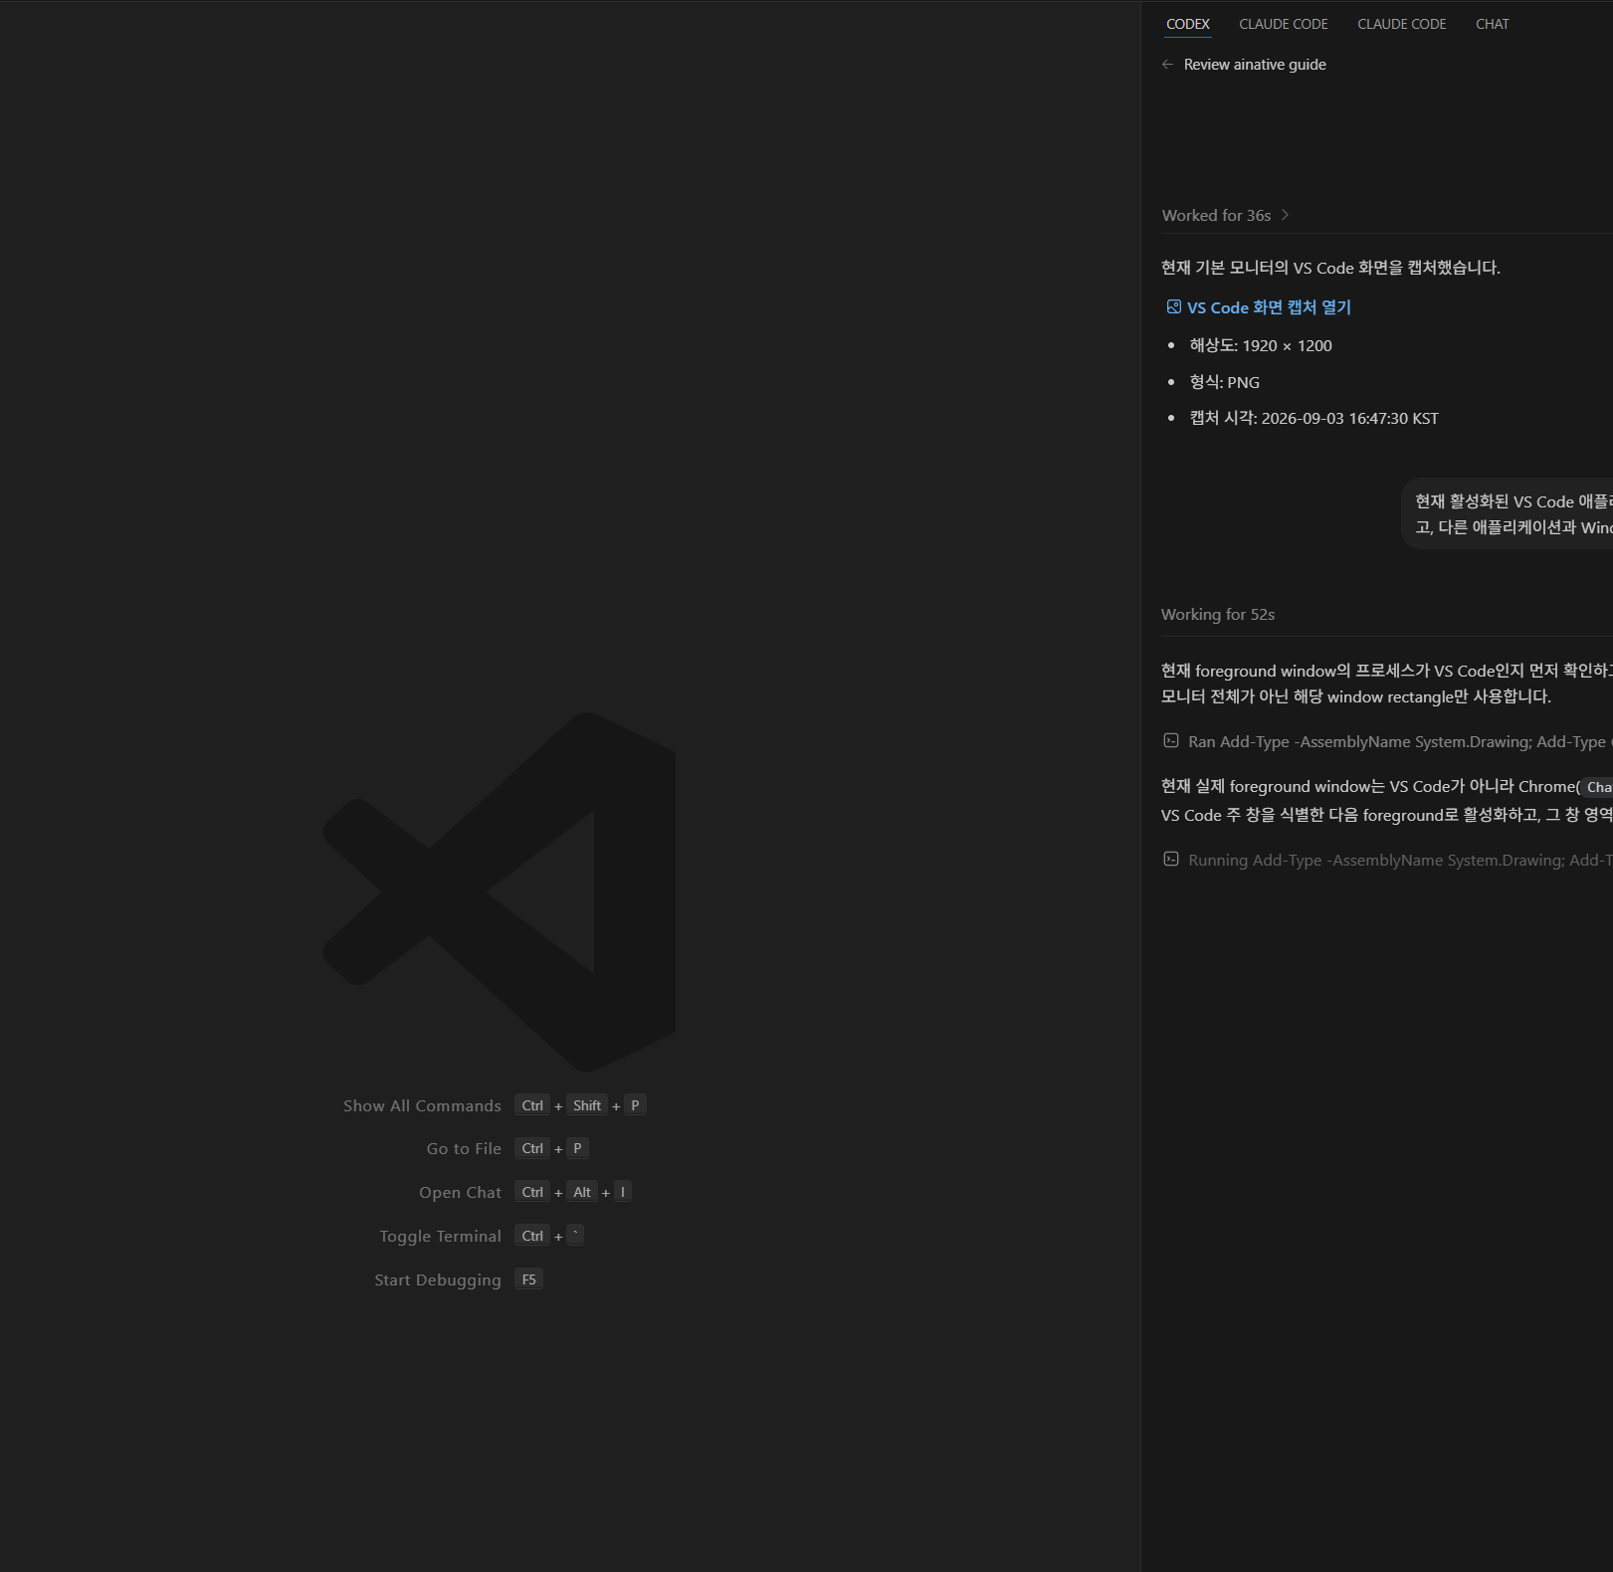Click the 형식: PNG bullet

tap(1225, 382)
